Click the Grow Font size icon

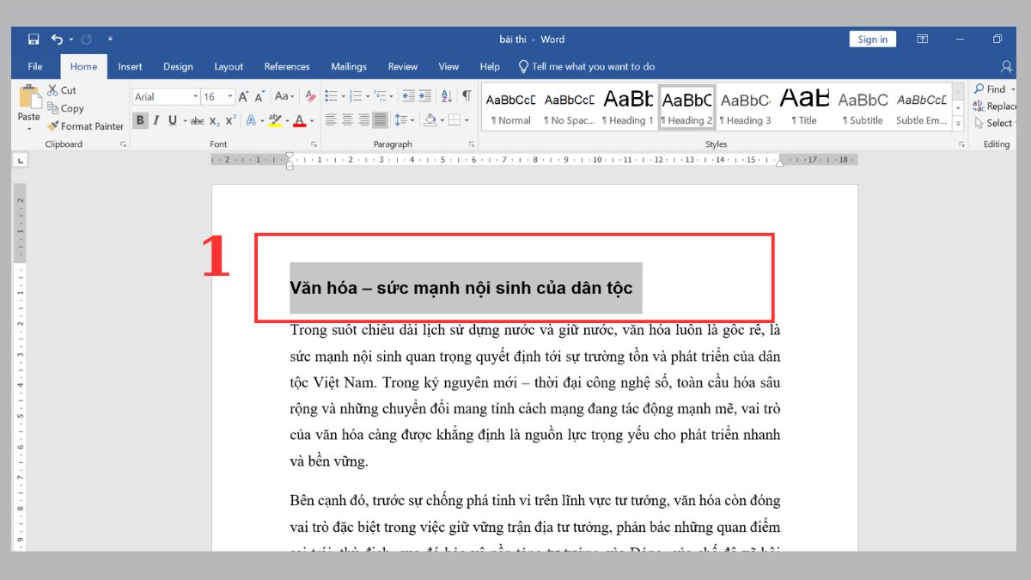click(244, 97)
